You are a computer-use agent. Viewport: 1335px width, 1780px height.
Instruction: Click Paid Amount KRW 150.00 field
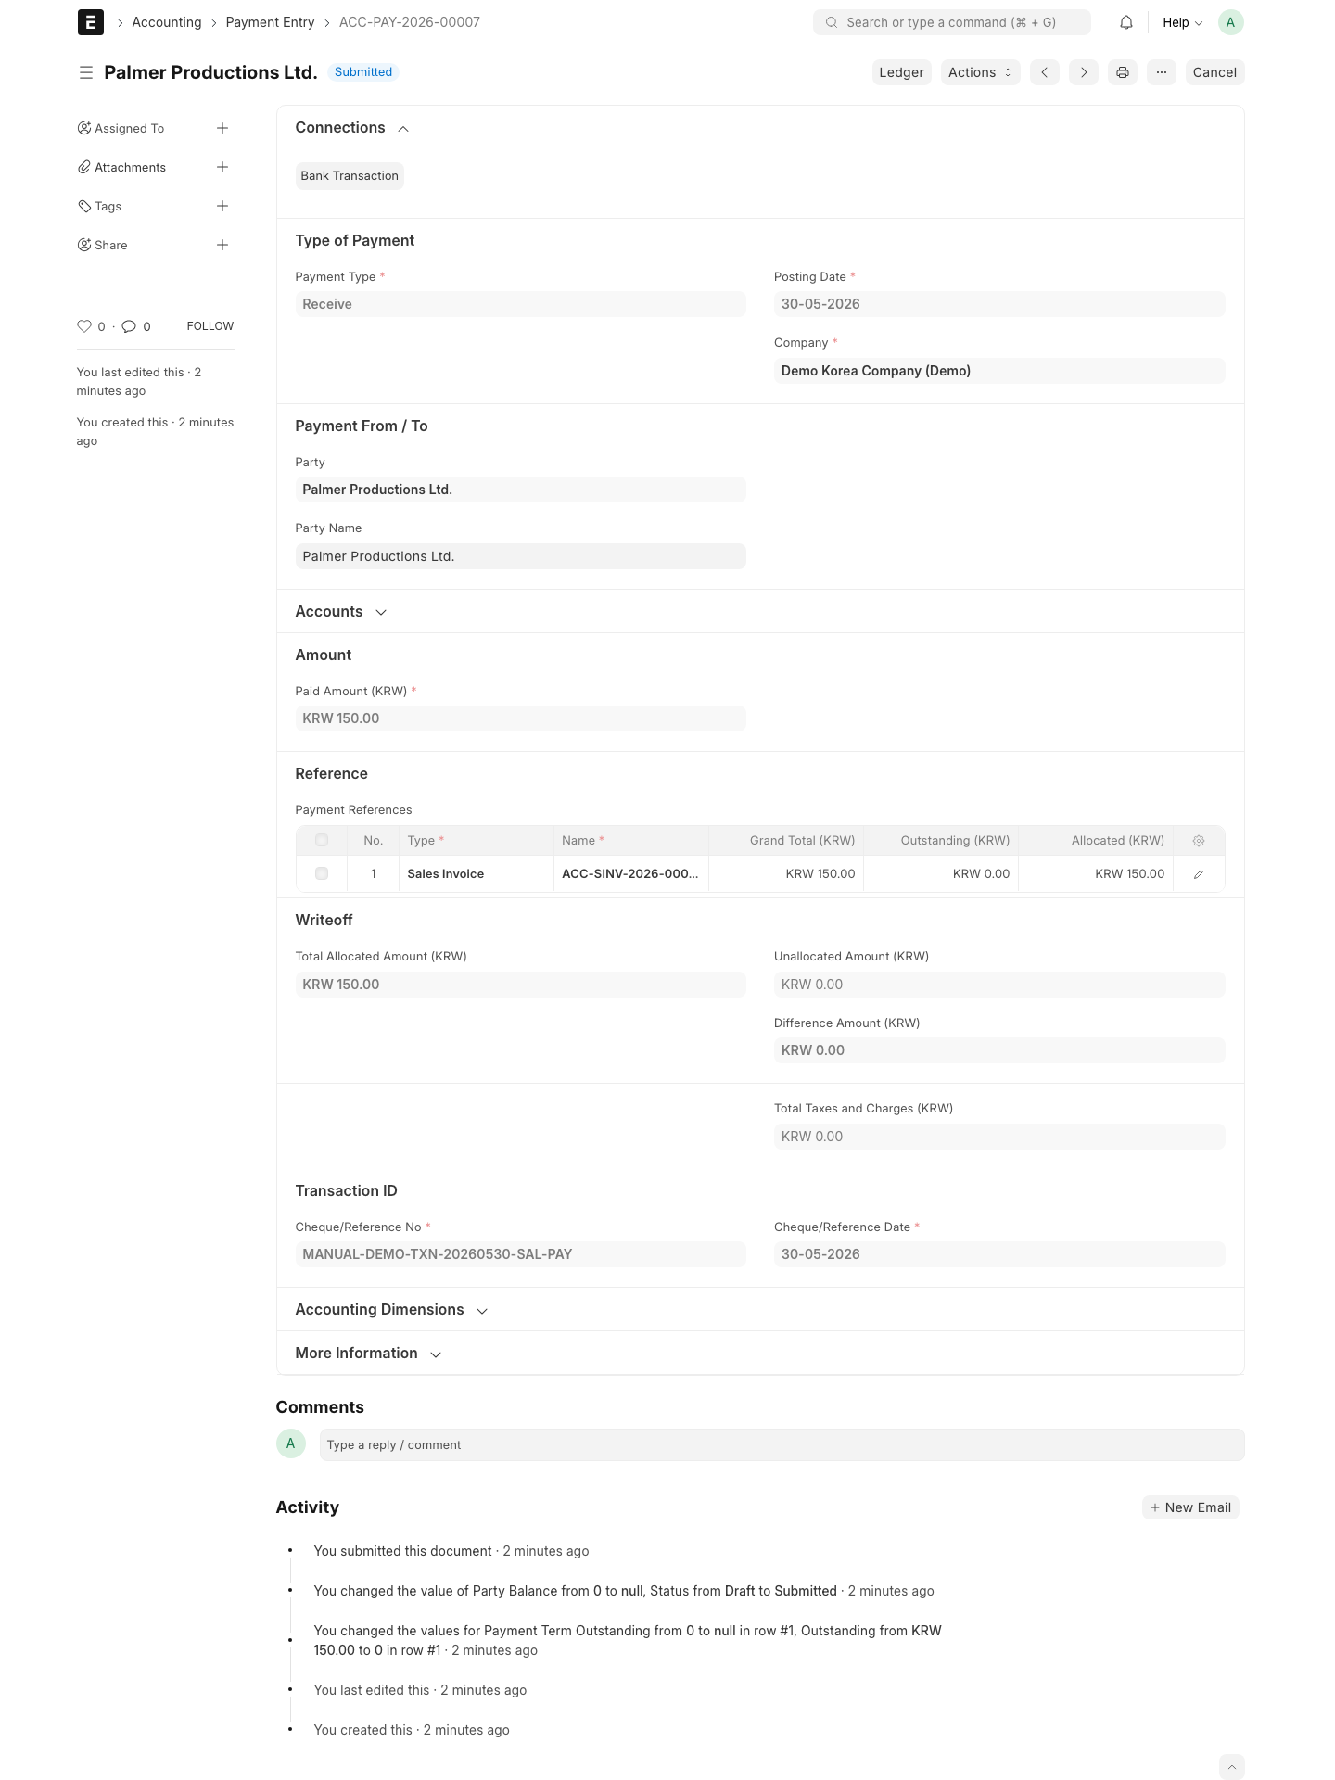520,718
